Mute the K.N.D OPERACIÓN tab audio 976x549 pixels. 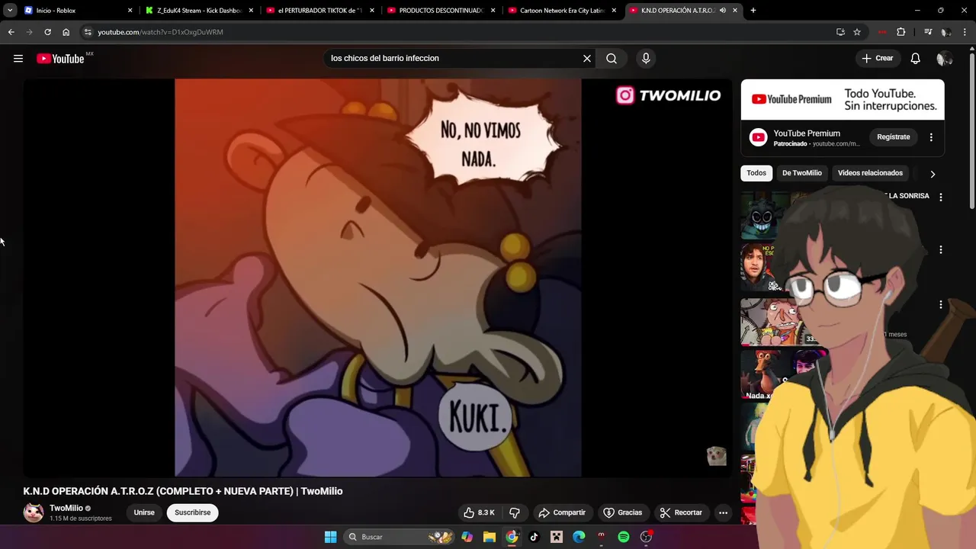coord(722,11)
